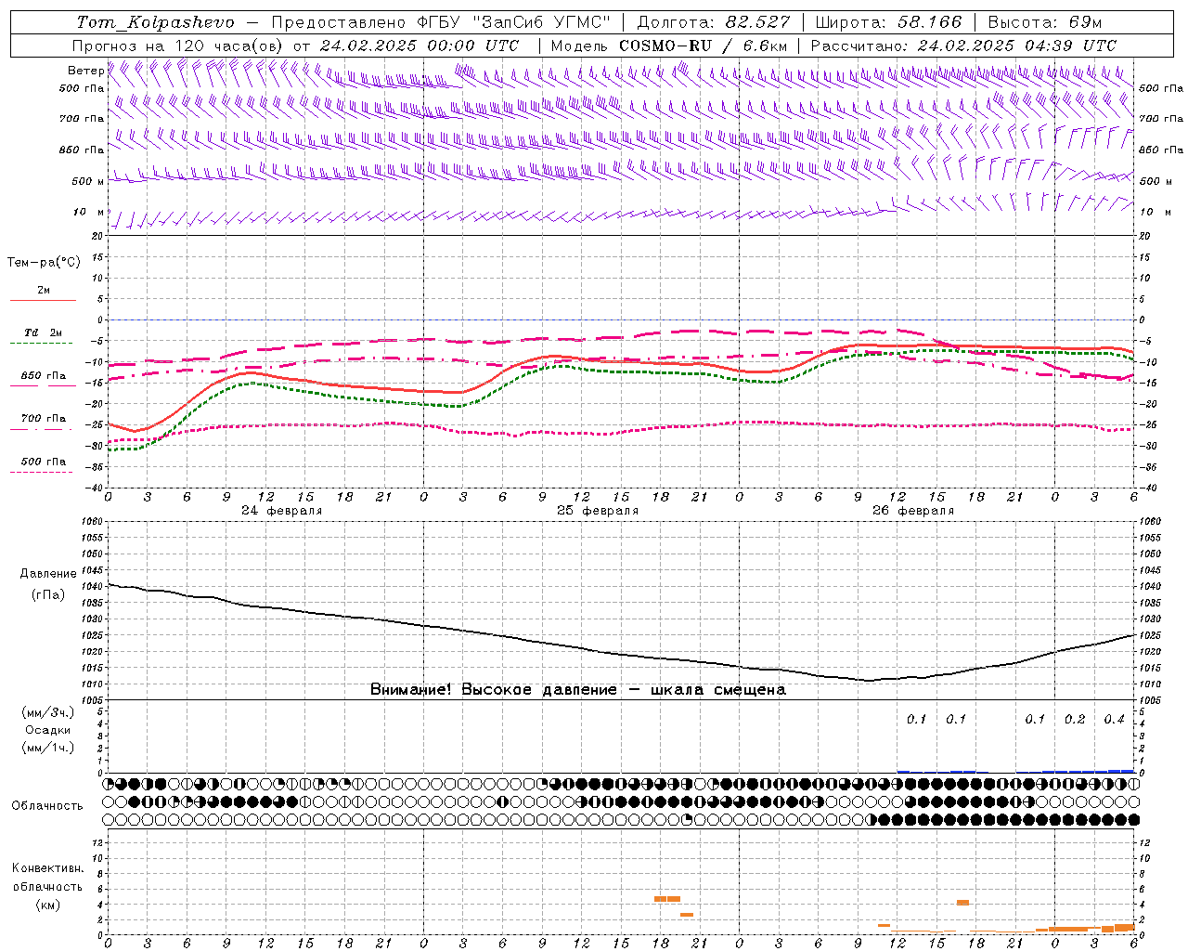
Task: Click the 'Прогноз на 120 часа(ов)' forecast text
Action: pos(178,46)
